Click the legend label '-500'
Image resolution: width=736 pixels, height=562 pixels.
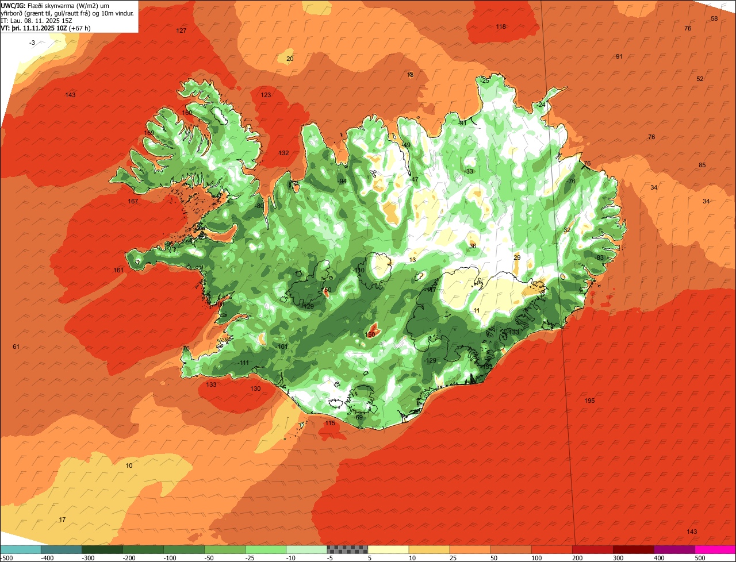coord(7,558)
